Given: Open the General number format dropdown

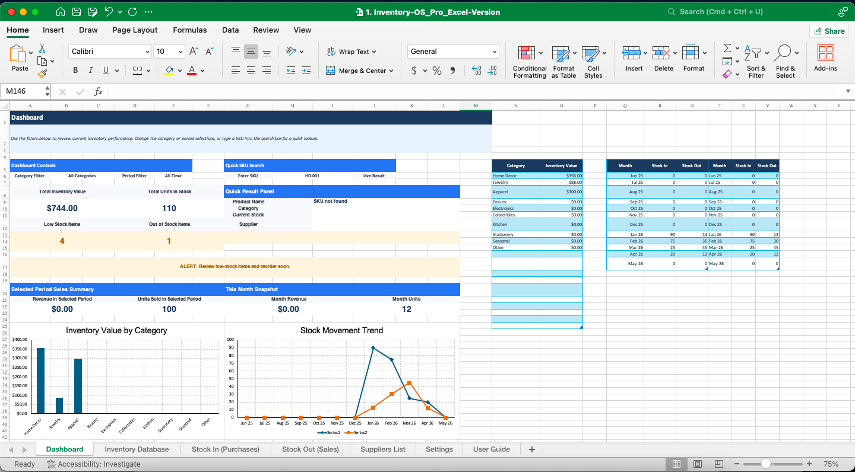Looking at the screenshot, I should (495, 52).
